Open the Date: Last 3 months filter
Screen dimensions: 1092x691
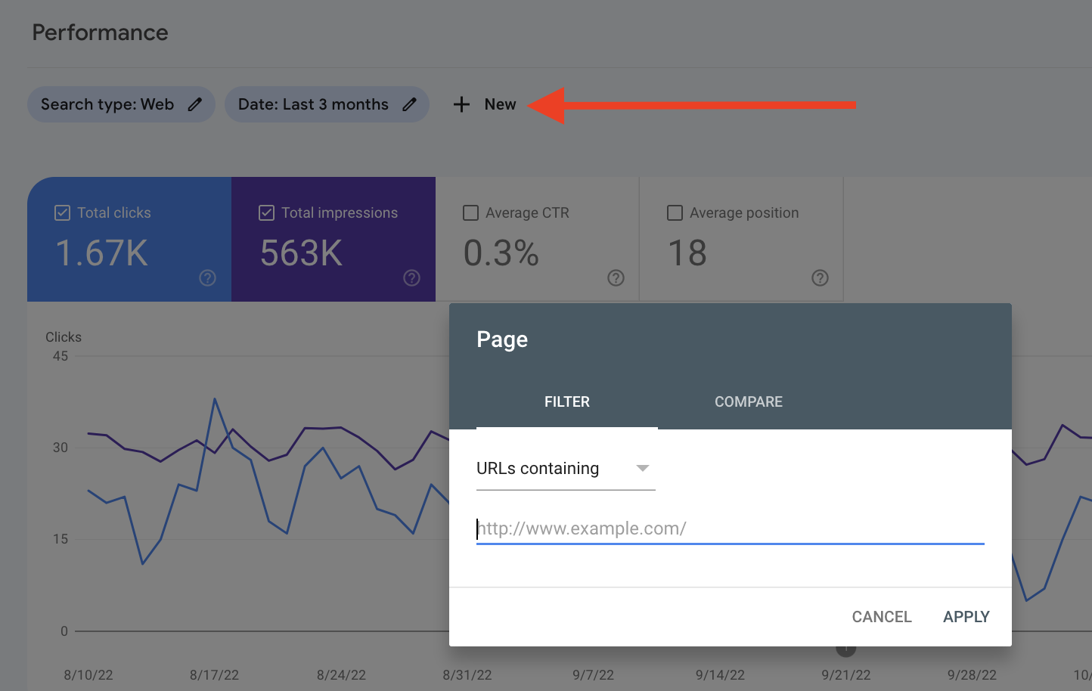pyautogui.click(x=313, y=104)
